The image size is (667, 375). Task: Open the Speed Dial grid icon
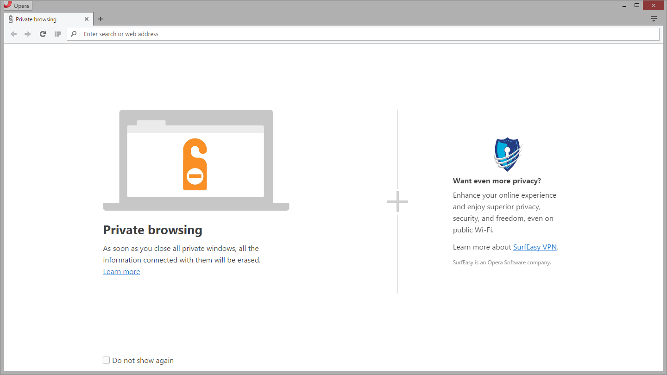(x=58, y=34)
